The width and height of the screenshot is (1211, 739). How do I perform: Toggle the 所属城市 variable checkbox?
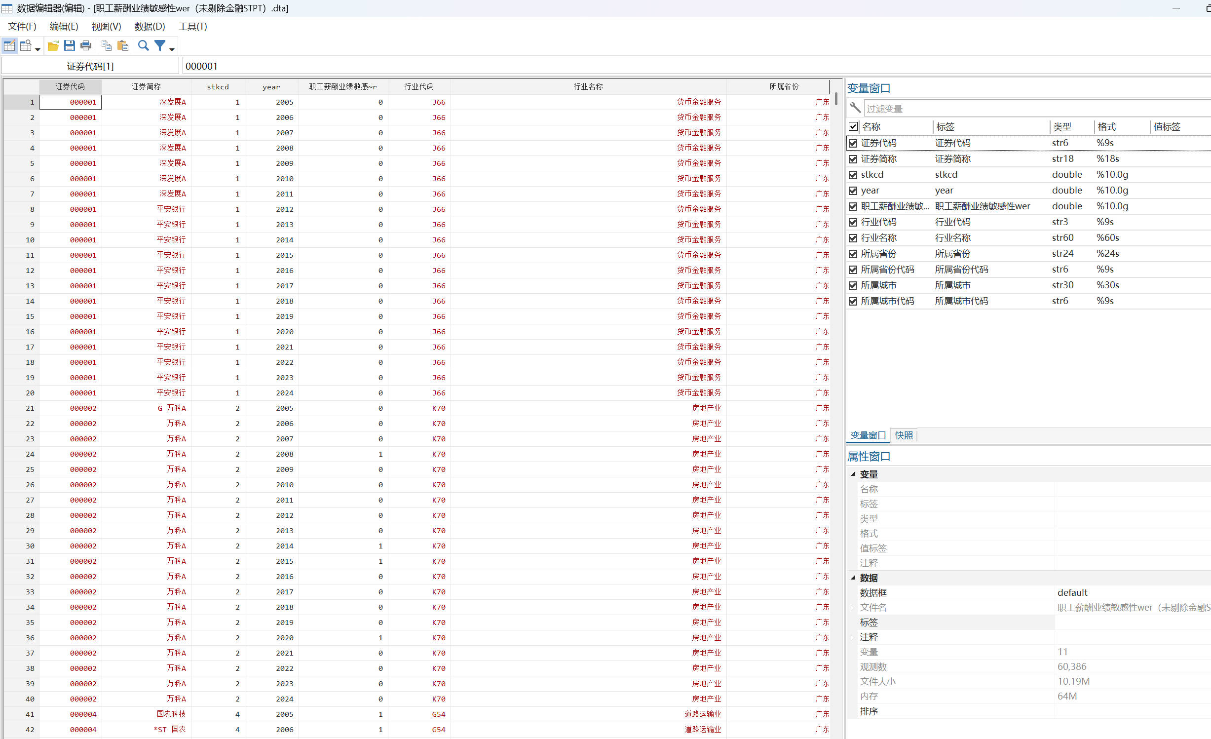click(x=853, y=285)
